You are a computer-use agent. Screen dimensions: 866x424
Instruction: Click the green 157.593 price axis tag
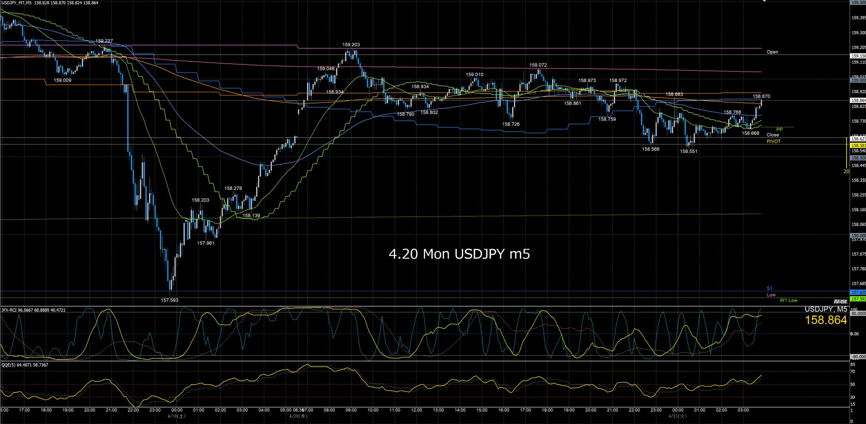(x=857, y=299)
